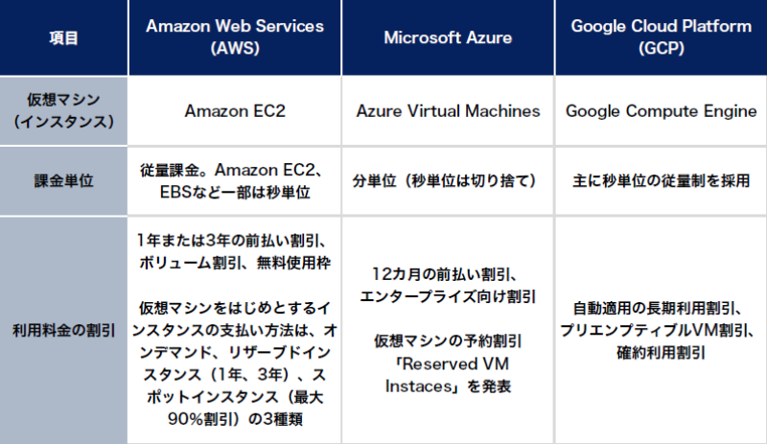Select the 課金単位 row label

pos(63,180)
